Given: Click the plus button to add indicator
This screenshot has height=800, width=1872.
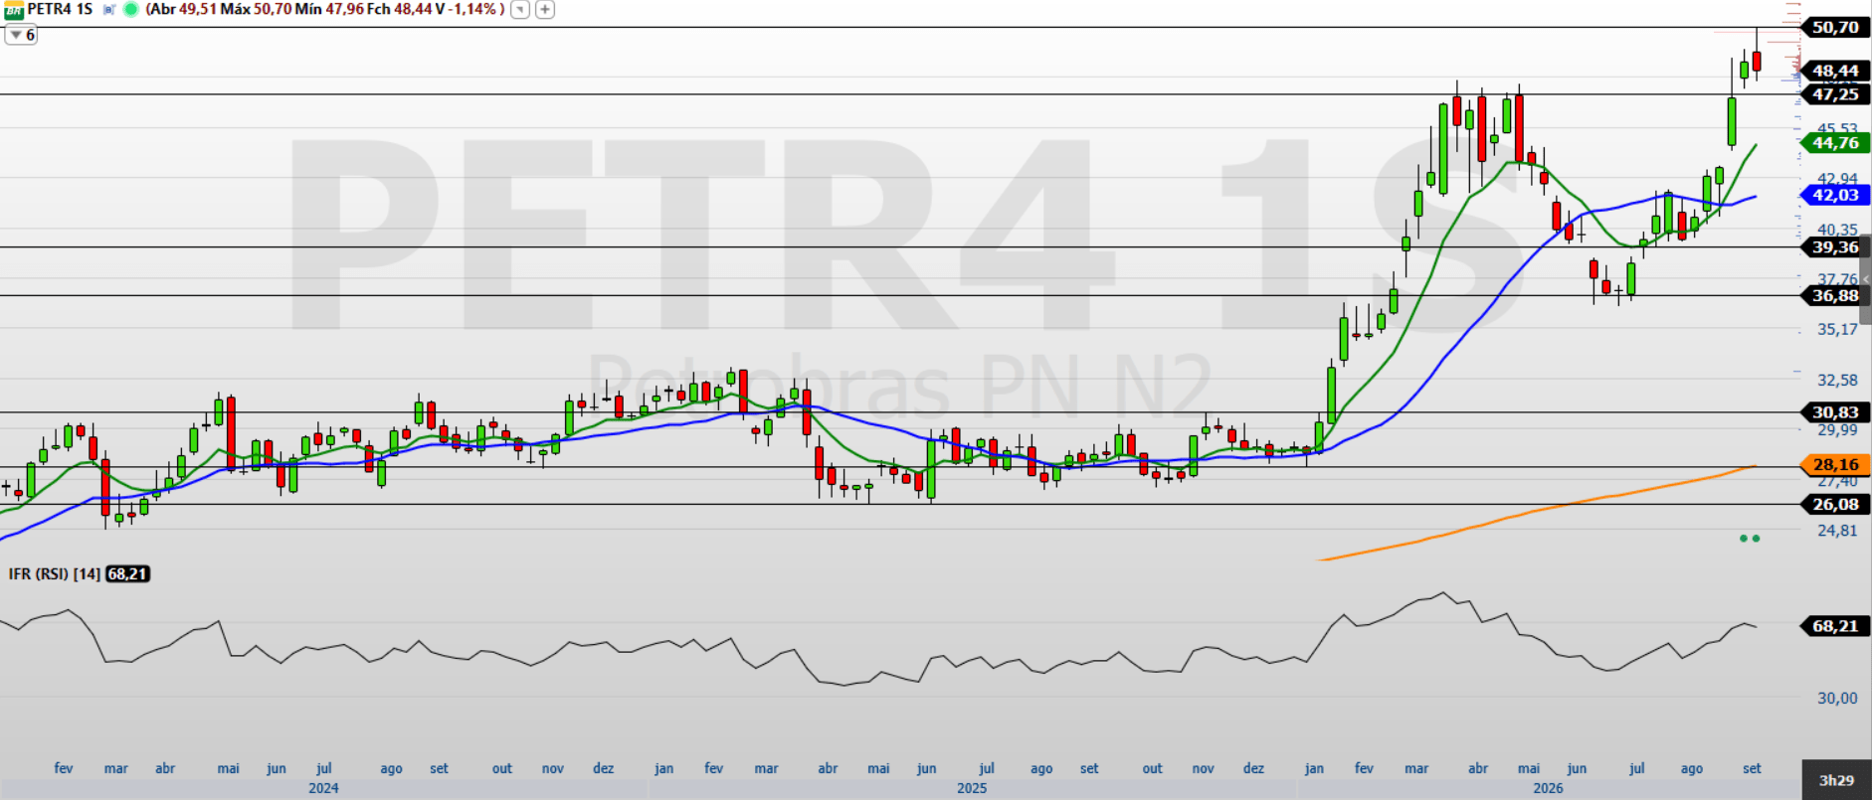Looking at the screenshot, I should [x=545, y=10].
